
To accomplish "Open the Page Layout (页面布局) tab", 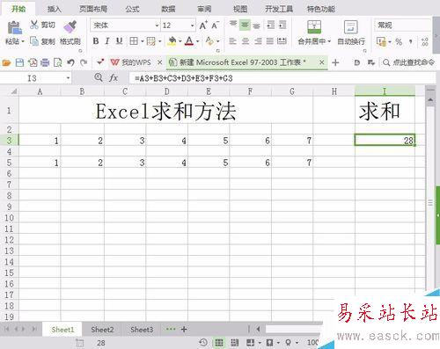I will [x=93, y=9].
